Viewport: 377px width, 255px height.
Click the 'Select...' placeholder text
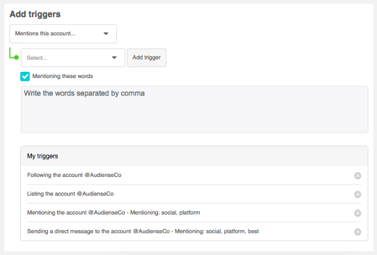[37, 58]
